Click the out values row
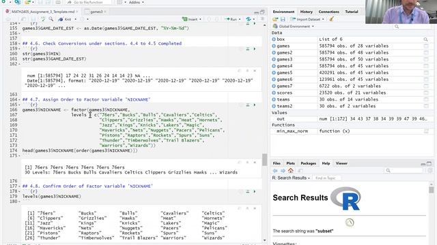The image size is (437, 245). click(x=351, y=119)
